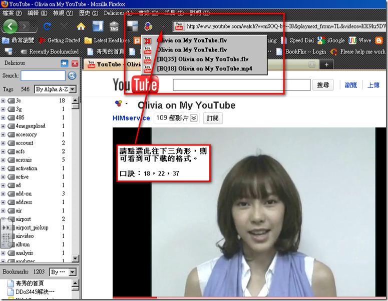The height and width of the screenshot is (301, 388).
Task: Reload the page with the blue refresh icon
Action: pos(47,26)
